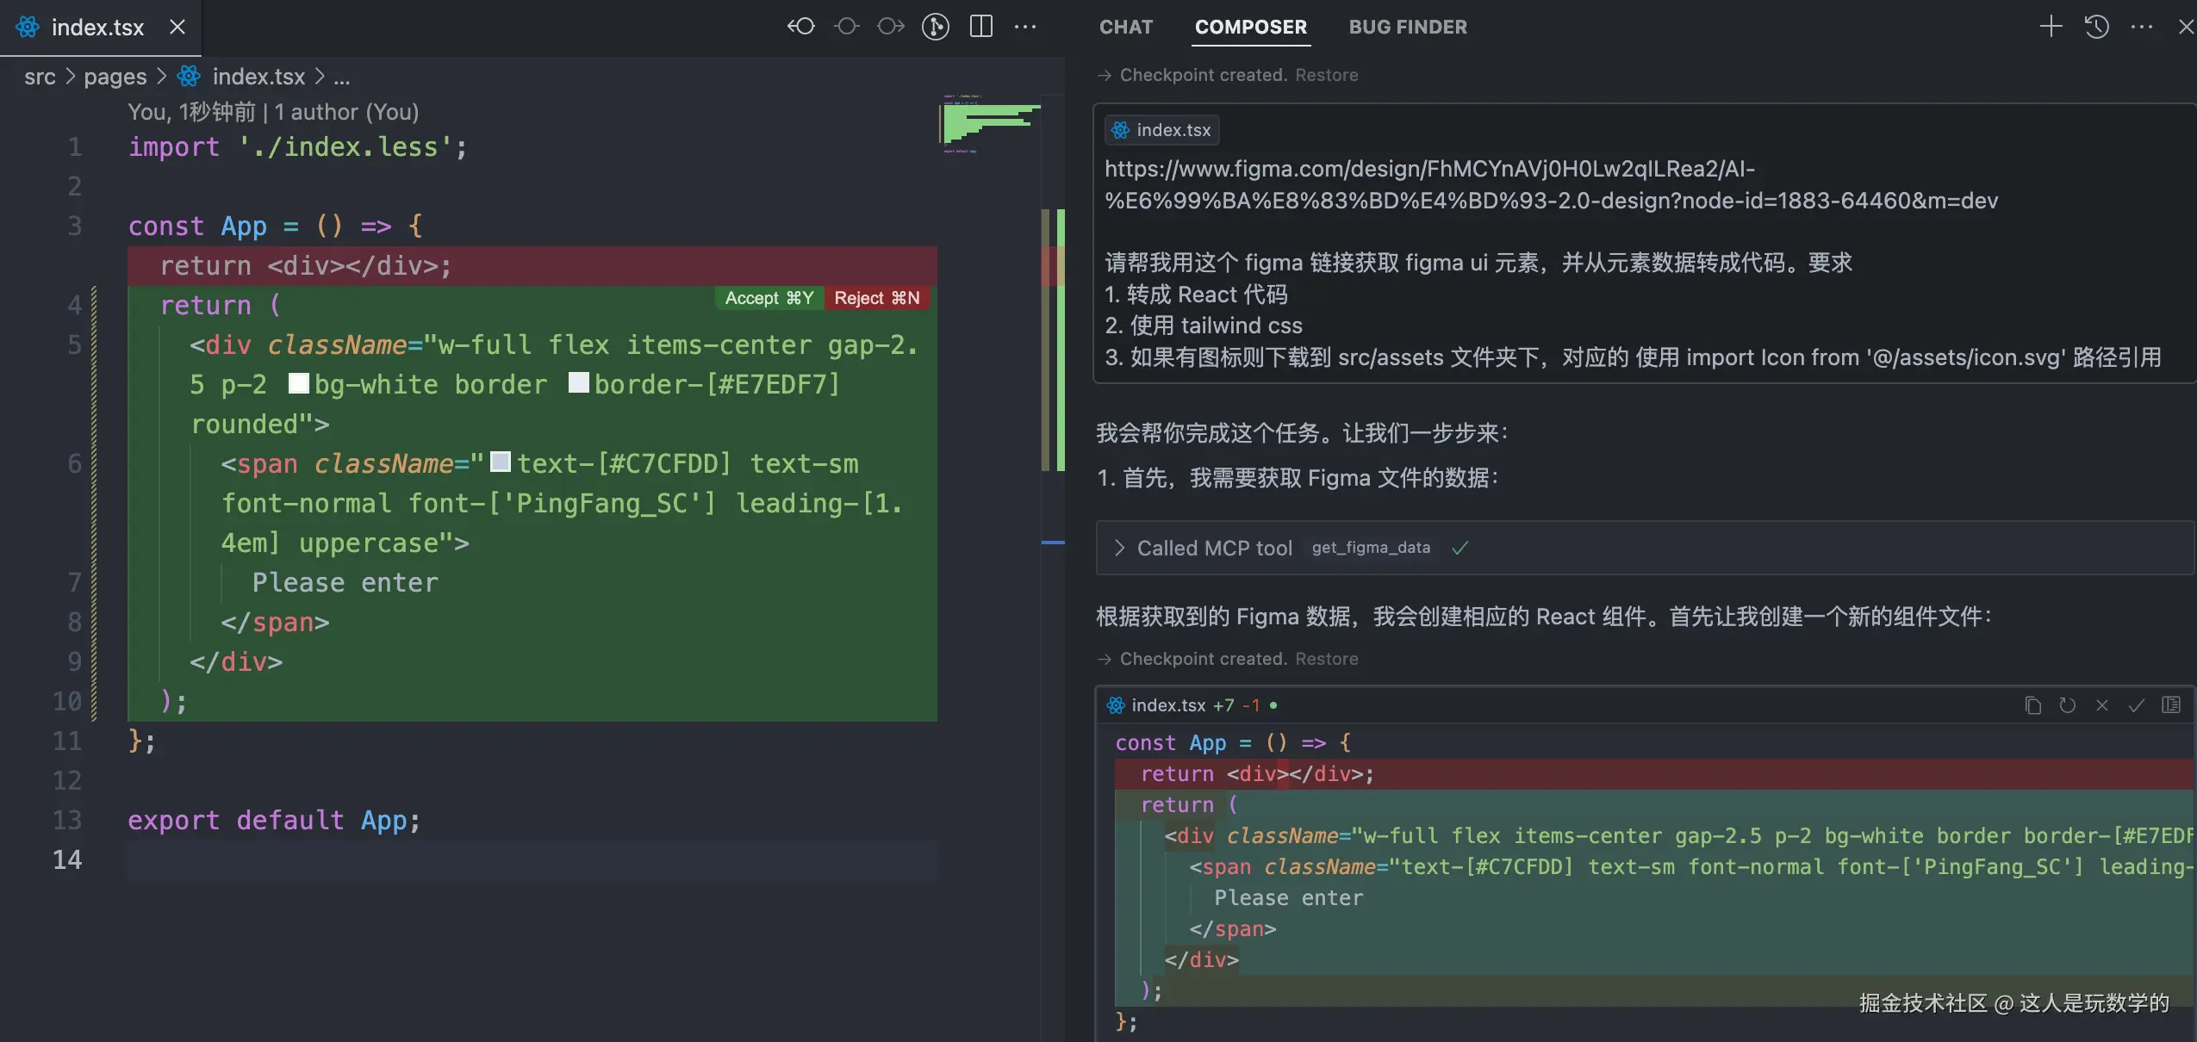This screenshot has height=1042, width=2197.
Task: Click the go back navigation icon in editor toolbar
Action: coord(801,27)
